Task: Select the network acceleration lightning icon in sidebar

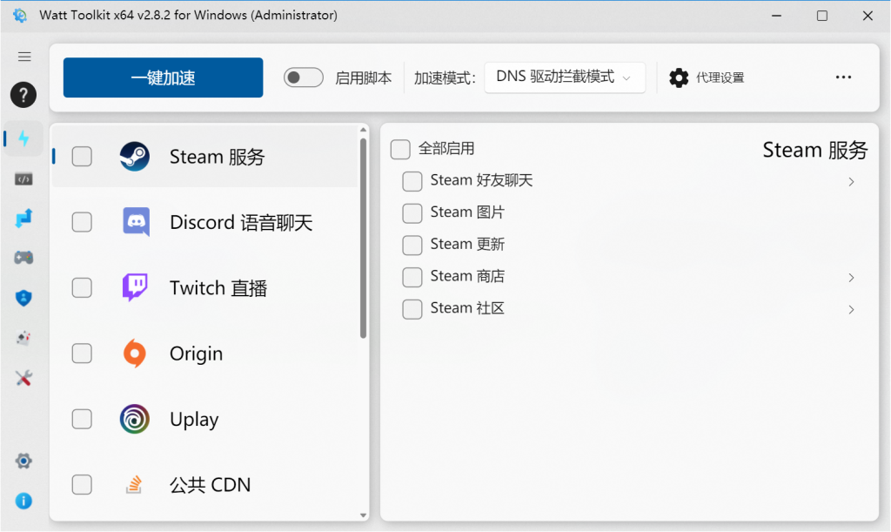Action: [23, 138]
